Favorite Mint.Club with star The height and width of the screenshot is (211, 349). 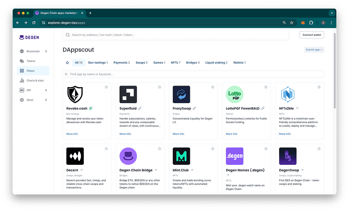(x=213, y=148)
